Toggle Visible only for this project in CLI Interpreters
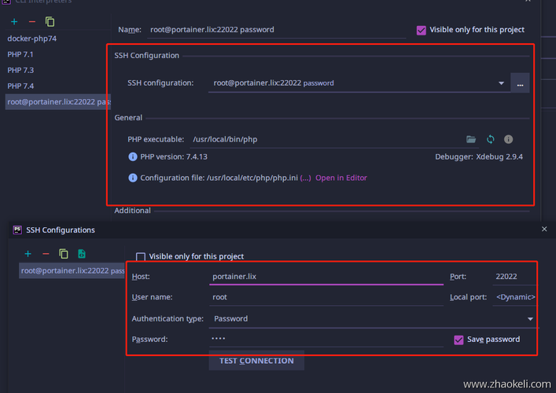Viewport: 556px width, 393px height. 422,30
